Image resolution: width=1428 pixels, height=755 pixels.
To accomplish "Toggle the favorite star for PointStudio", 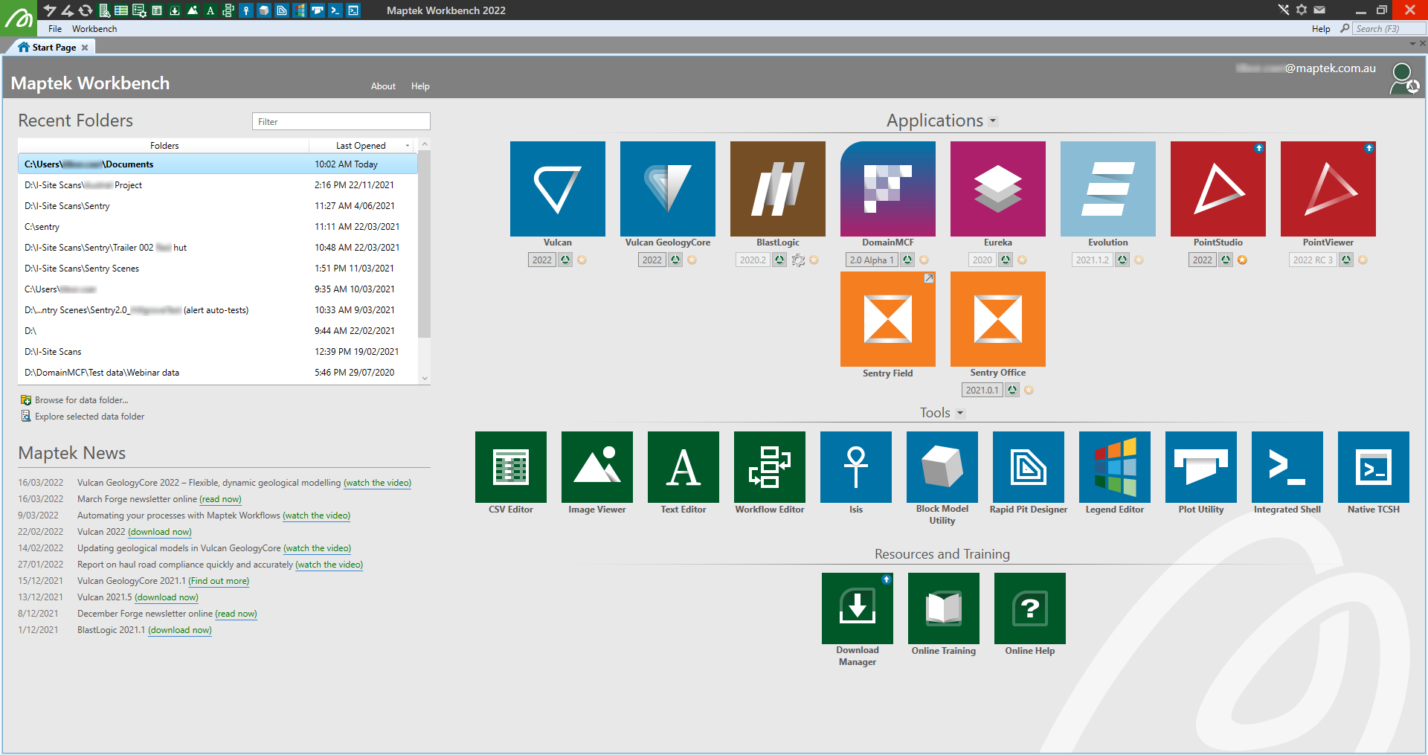I will (1242, 260).
